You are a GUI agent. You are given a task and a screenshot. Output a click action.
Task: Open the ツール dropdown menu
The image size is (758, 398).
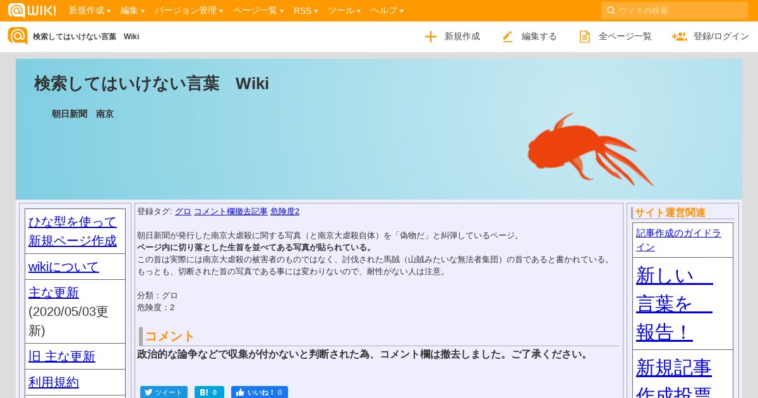(x=344, y=10)
